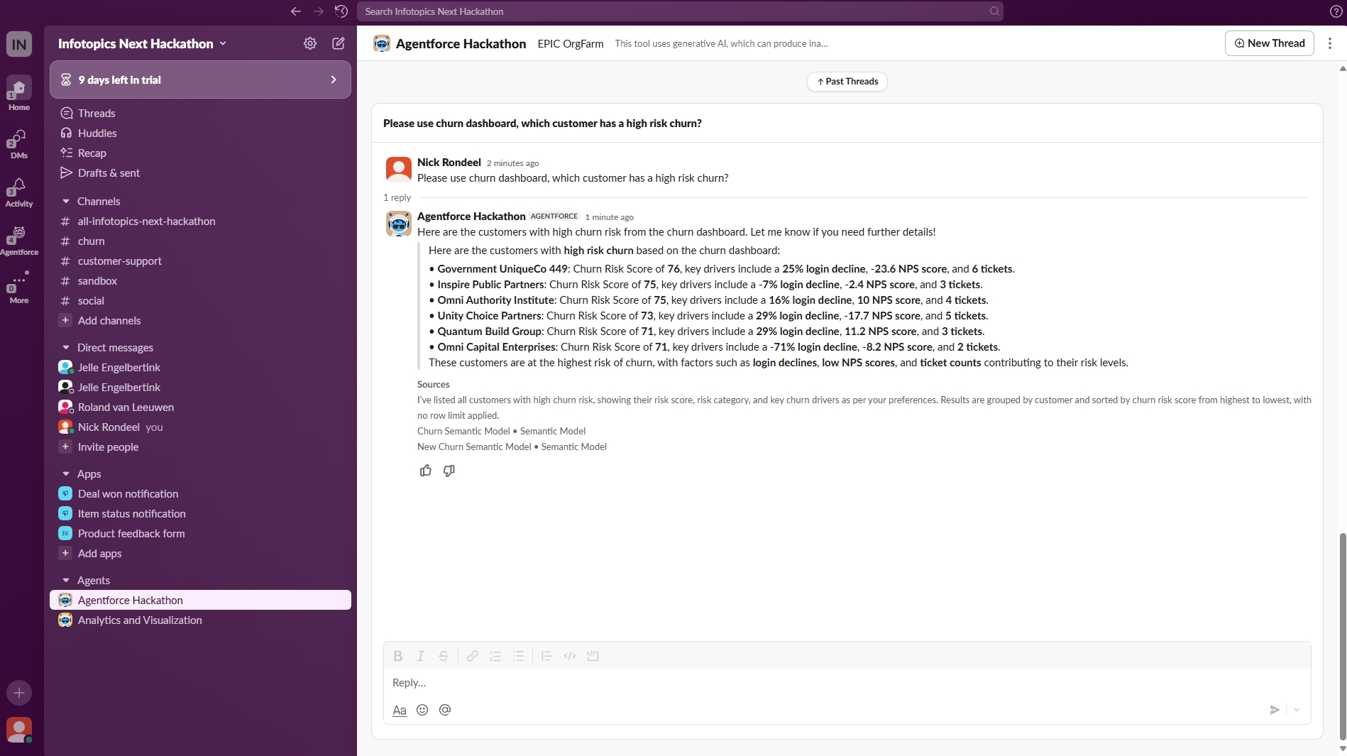Toggle strikethrough formatting in composer
This screenshot has height=756, width=1347.
click(444, 656)
